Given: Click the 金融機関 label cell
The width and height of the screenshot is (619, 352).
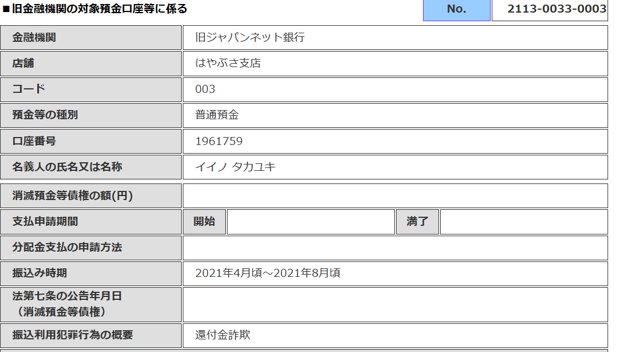Looking at the screenshot, I should [91, 37].
